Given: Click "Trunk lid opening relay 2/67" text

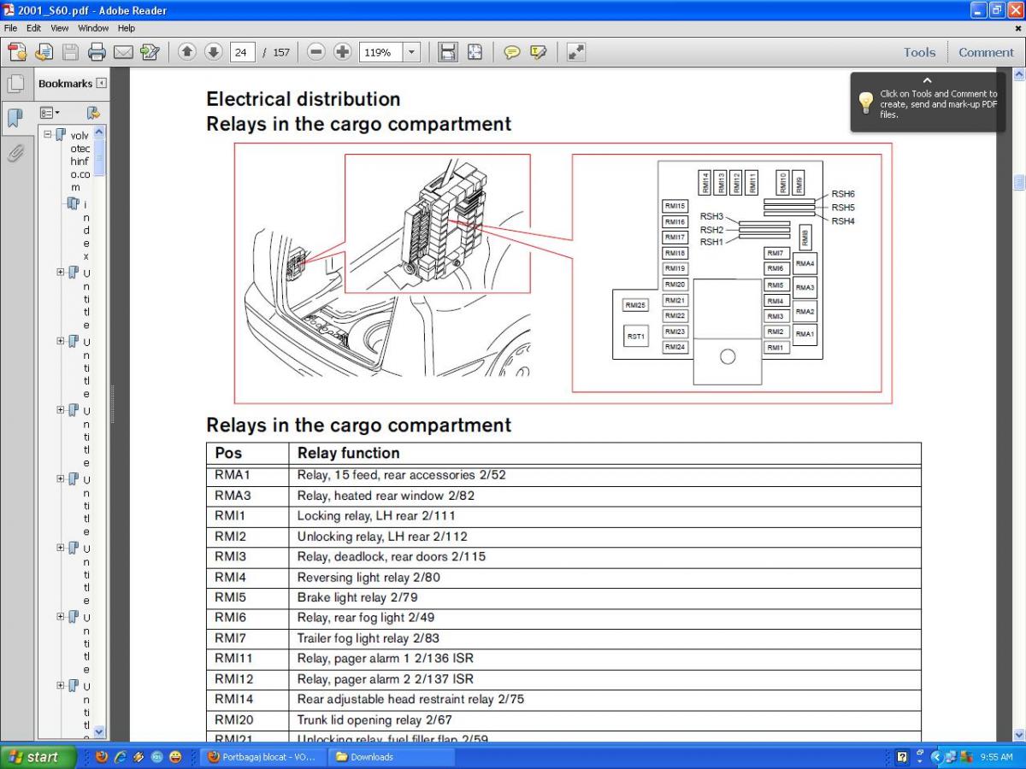Looking at the screenshot, I should coord(374,719).
